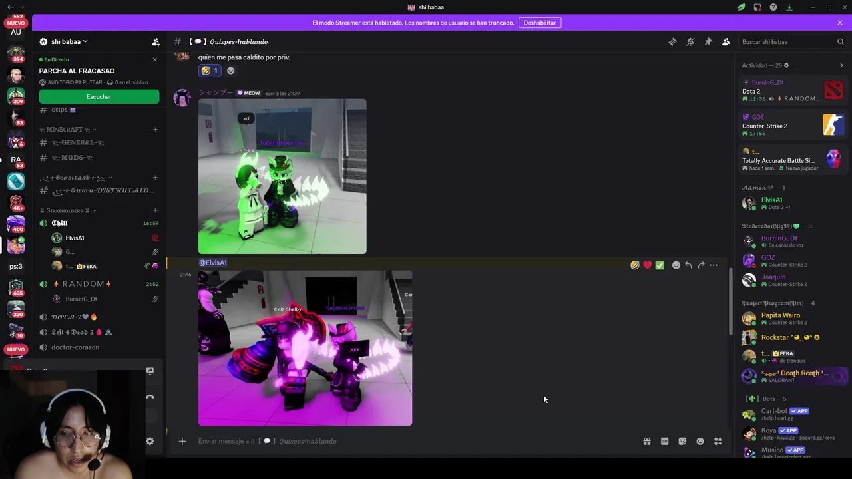Add reaction smiley next to reaction count
Image resolution: width=852 pixels, height=479 pixels.
point(230,71)
